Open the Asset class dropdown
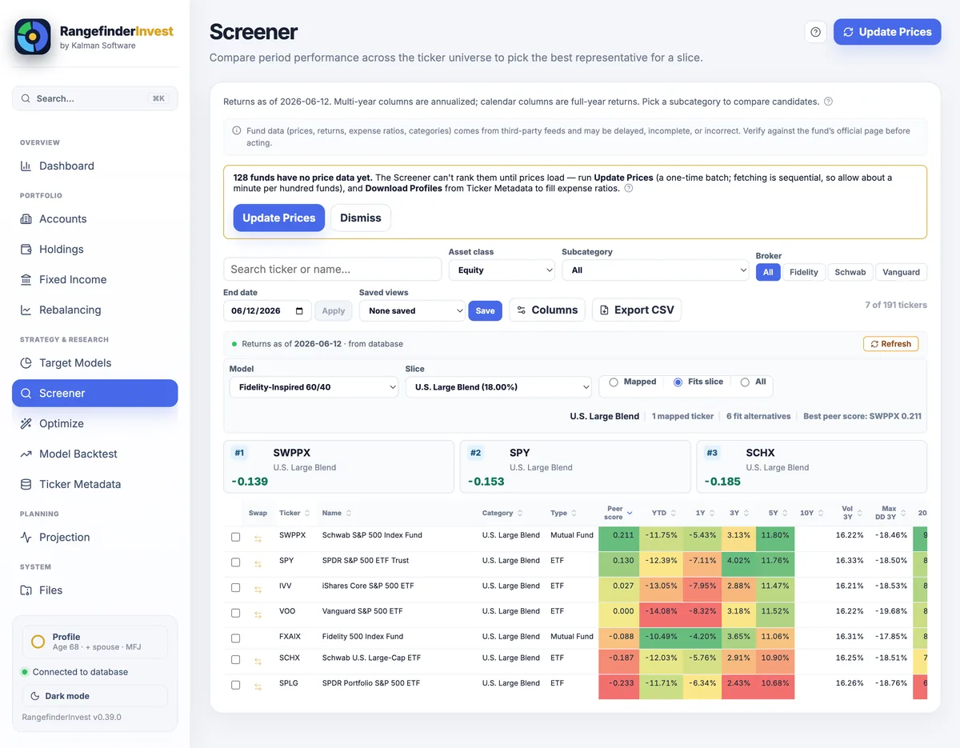960x748 pixels. coord(502,270)
